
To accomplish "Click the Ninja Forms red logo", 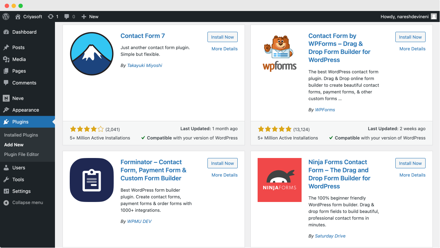I will [280, 180].
